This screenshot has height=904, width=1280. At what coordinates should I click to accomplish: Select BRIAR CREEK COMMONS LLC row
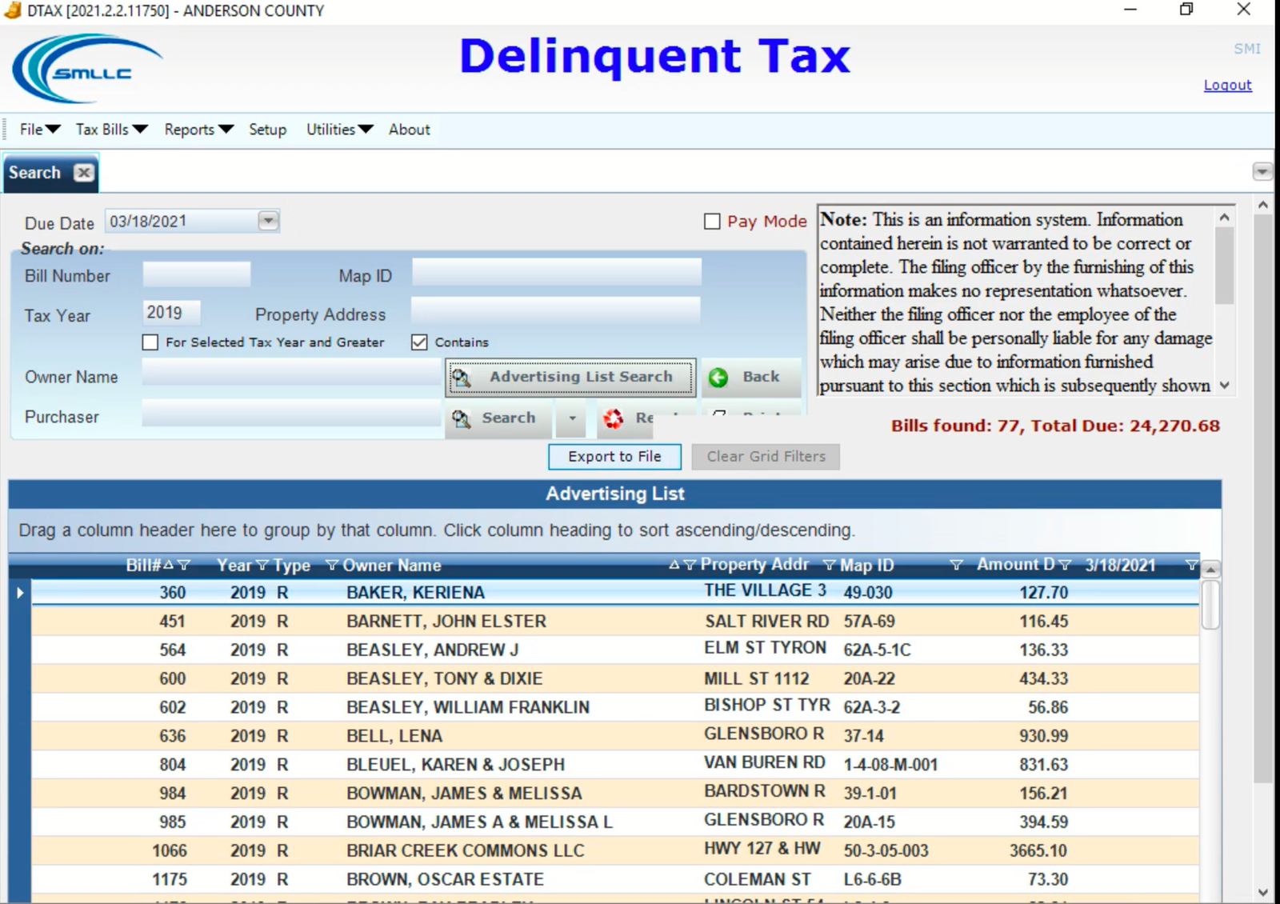pos(615,851)
